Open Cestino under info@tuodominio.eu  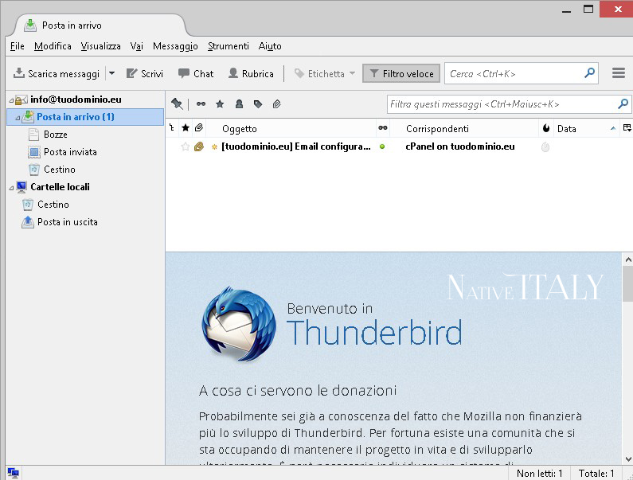(60, 170)
